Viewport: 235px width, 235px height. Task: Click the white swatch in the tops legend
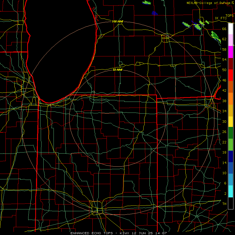click(x=231, y=29)
